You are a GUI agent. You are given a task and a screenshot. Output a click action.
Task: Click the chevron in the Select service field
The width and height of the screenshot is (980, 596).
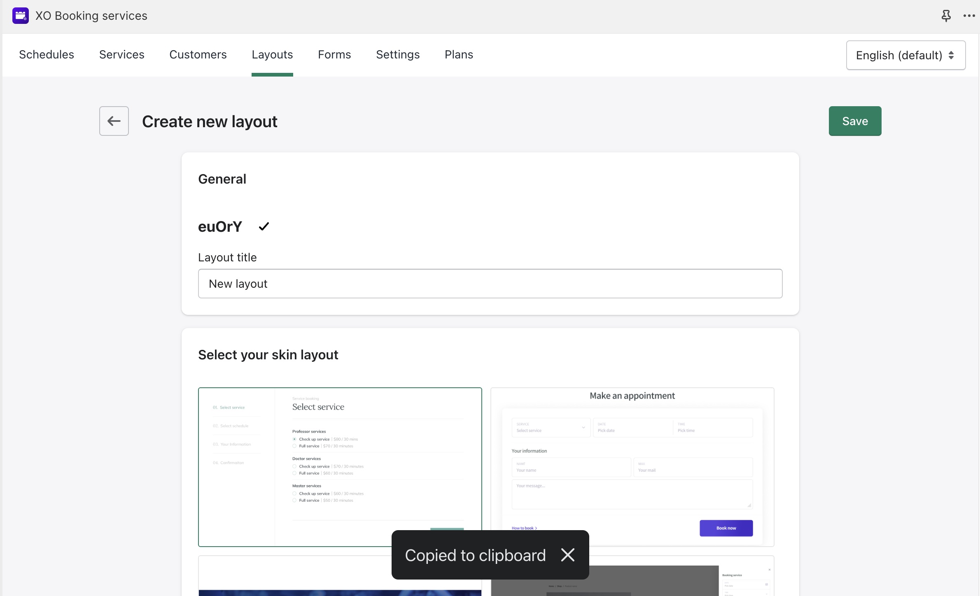point(583,427)
